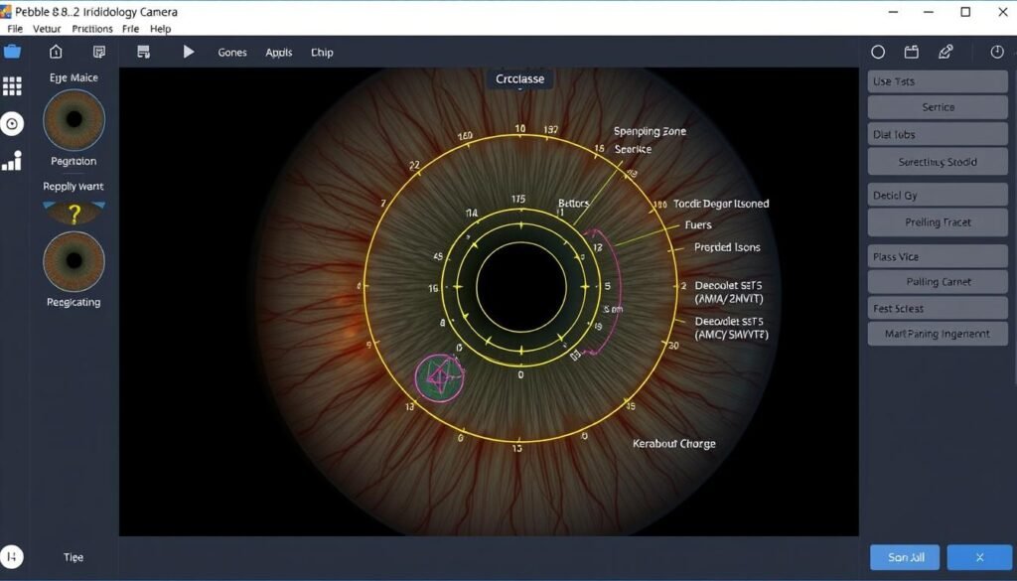The width and height of the screenshot is (1017, 581).
Task: Expand the Diat Tobs section header
Action: tap(938, 134)
